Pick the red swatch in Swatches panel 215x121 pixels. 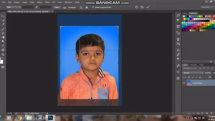[x=182, y=19]
